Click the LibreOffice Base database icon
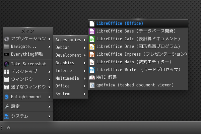 pos(92,31)
